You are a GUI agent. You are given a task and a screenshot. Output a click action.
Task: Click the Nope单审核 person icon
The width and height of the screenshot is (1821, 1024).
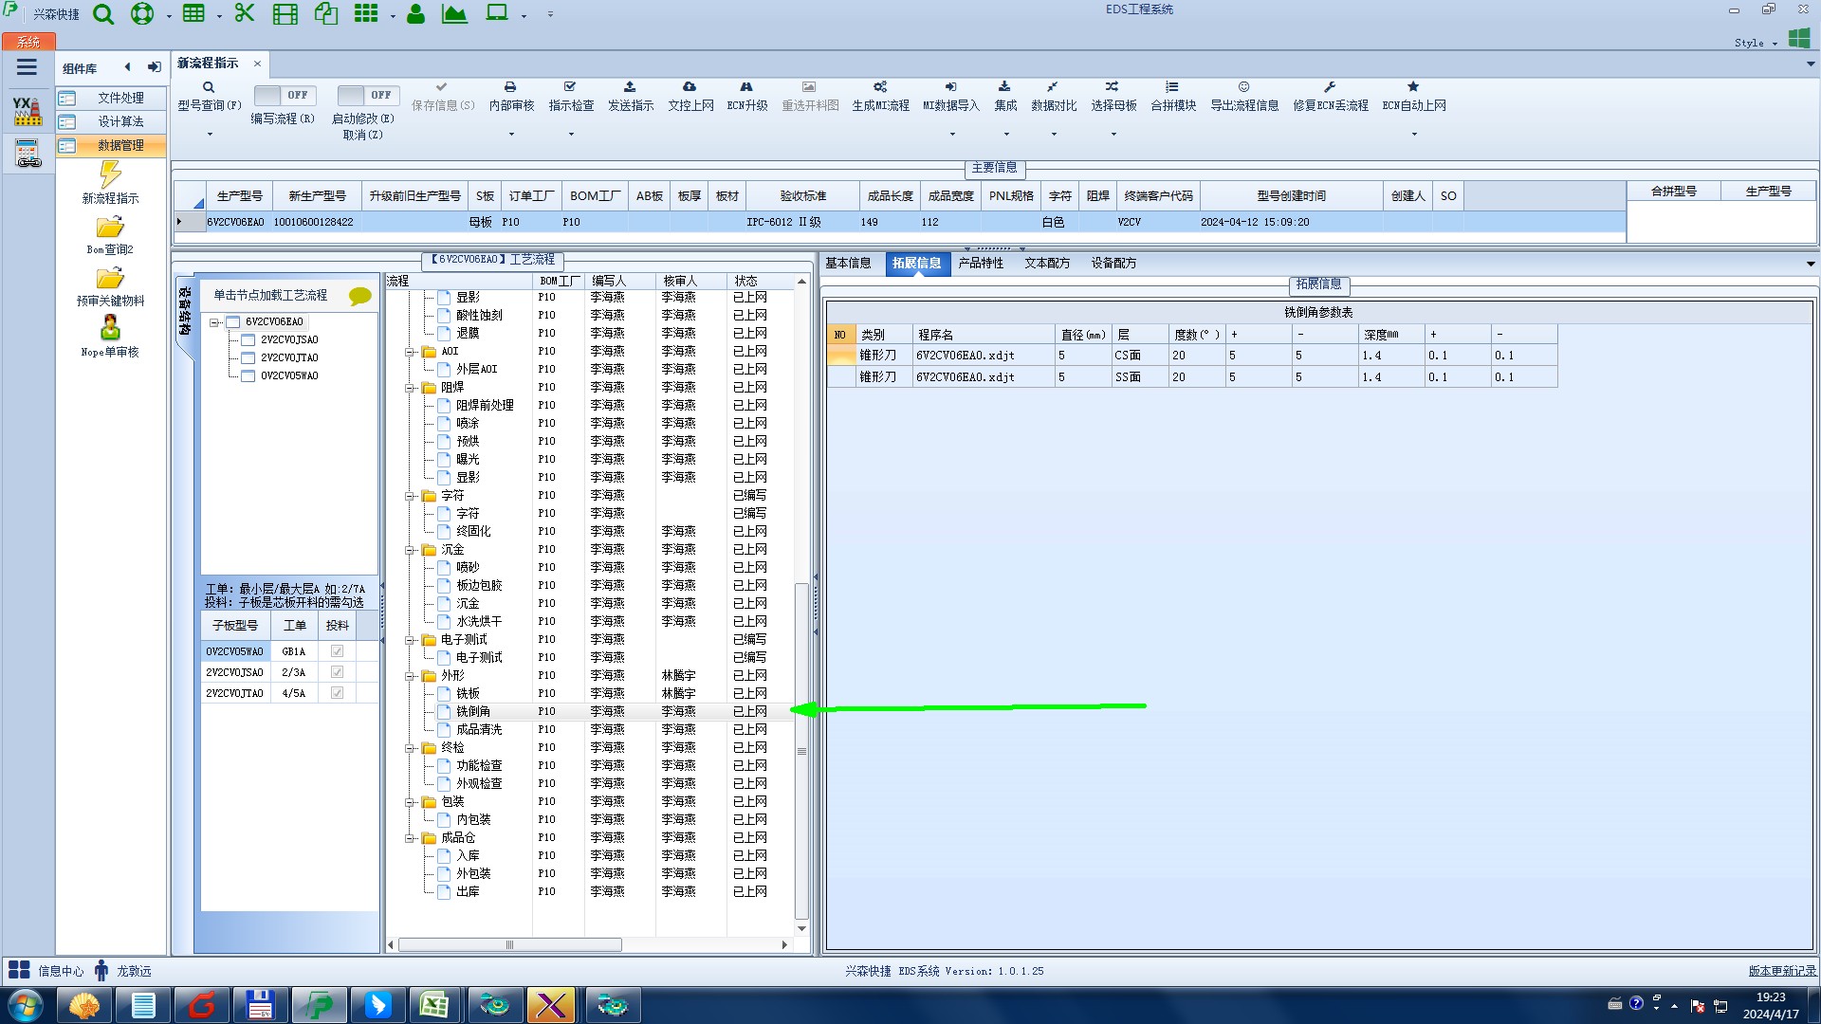(110, 328)
